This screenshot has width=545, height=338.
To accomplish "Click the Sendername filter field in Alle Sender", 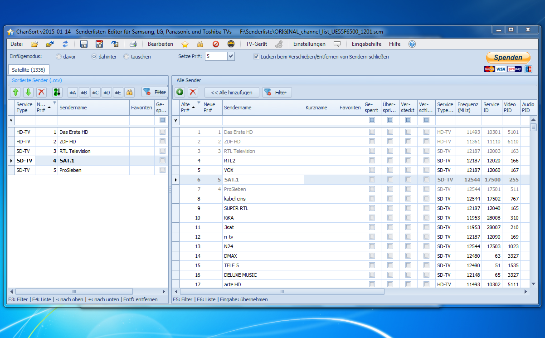I will click(263, 120).
